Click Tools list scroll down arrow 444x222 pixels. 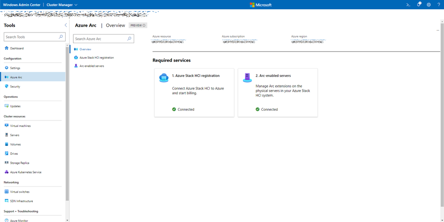pos(67,220)
